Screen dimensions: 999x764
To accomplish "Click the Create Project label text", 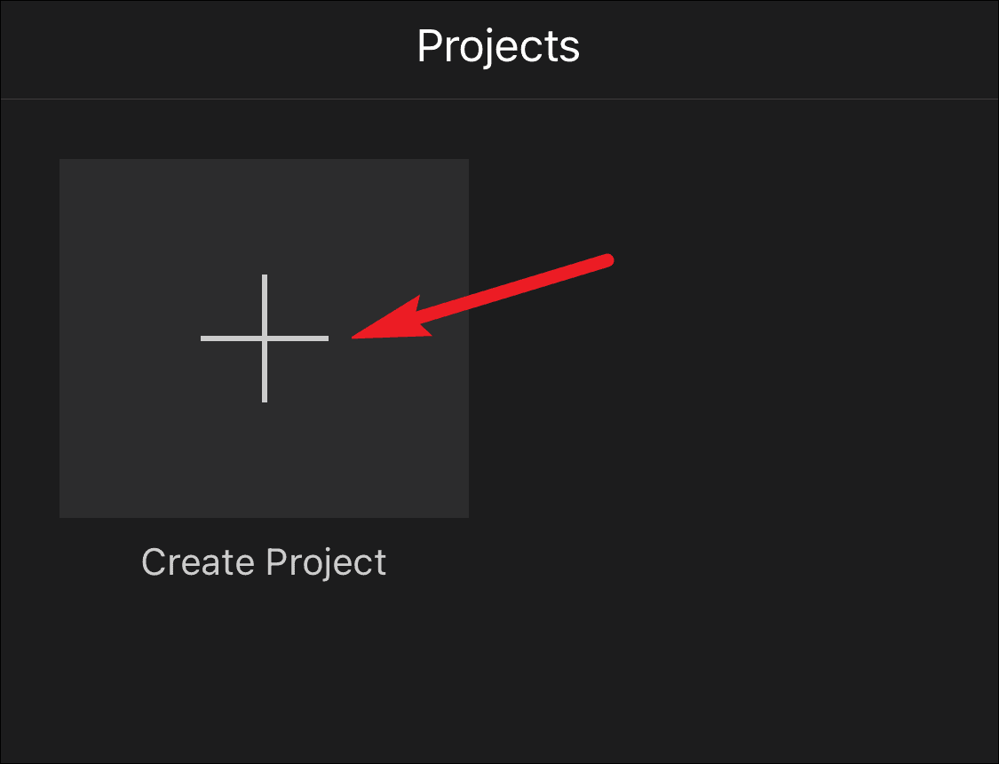I will [264, 561].
